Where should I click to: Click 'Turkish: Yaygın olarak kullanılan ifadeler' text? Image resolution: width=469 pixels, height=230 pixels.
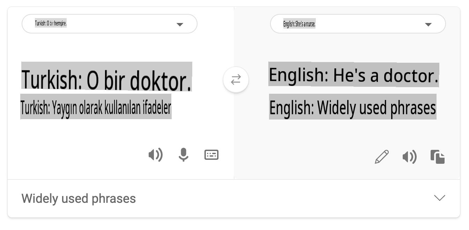click(x=96, y=107)
